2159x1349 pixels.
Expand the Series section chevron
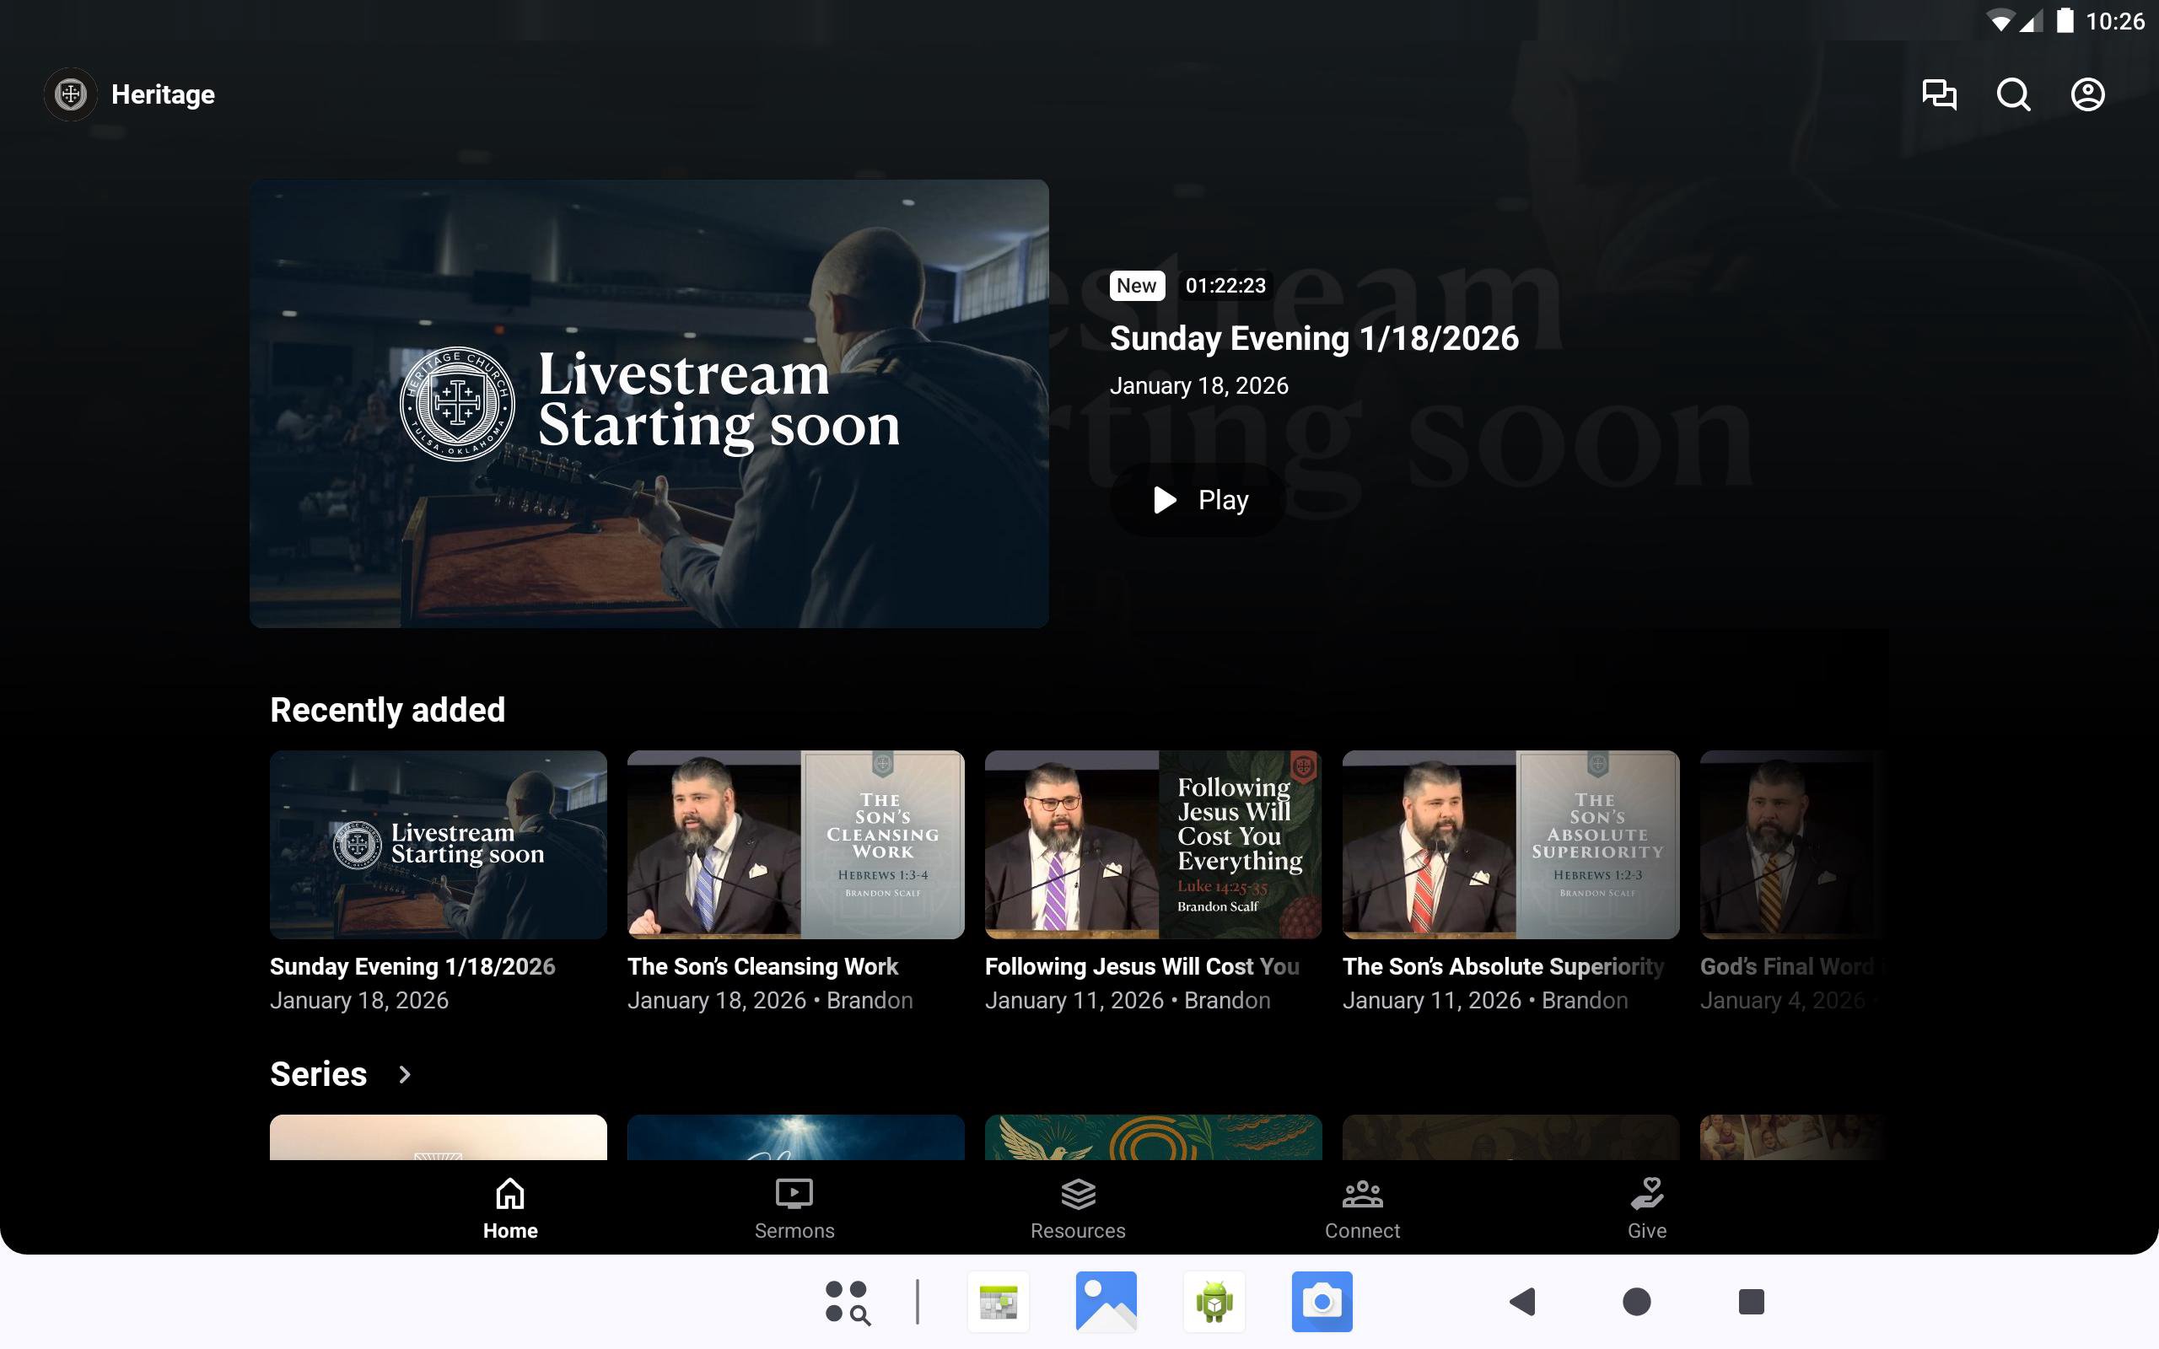[404, 1074]
